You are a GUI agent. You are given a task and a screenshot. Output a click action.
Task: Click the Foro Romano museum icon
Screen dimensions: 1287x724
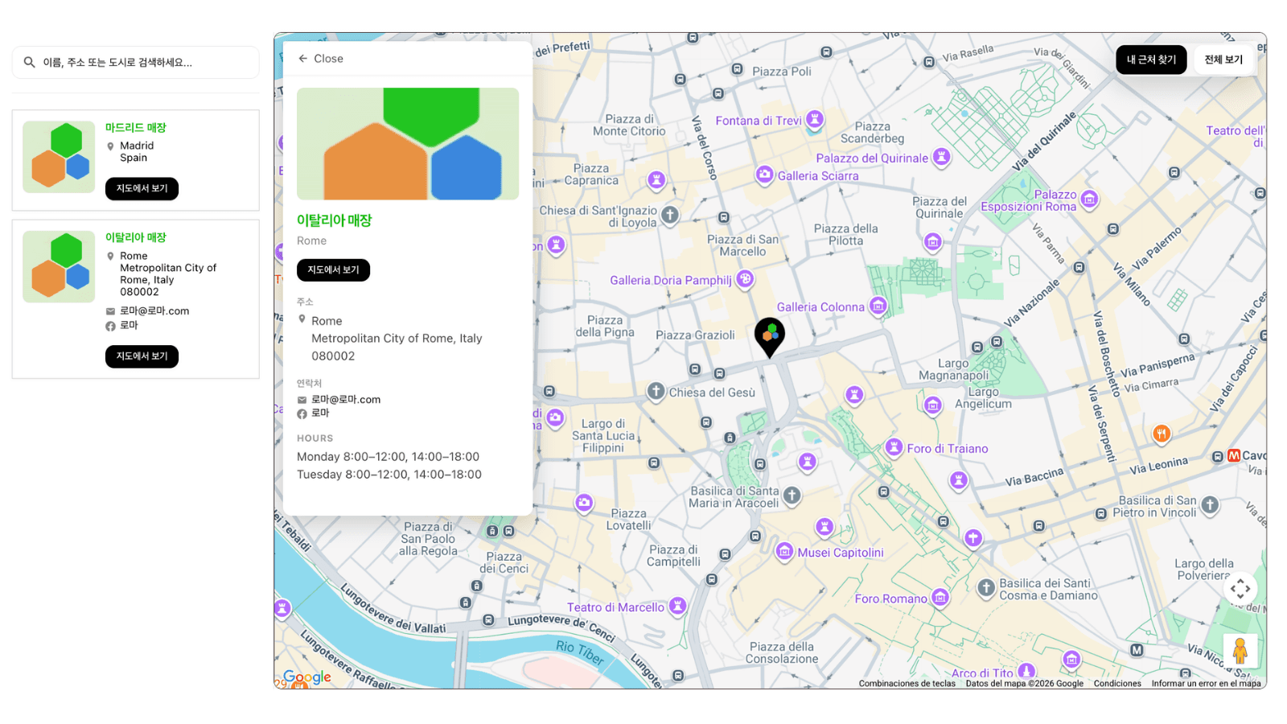[x=940, y=597]
